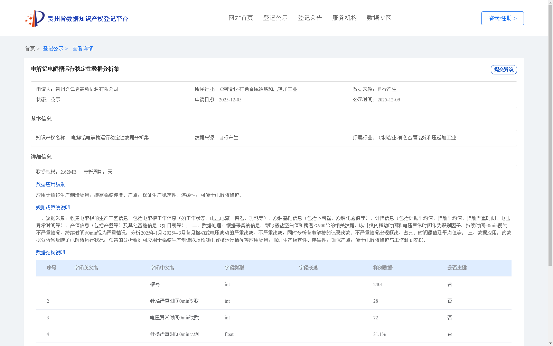Click sample value 72
The height and width of the screenshot is (346, 553).
click(x=376, y=318)
